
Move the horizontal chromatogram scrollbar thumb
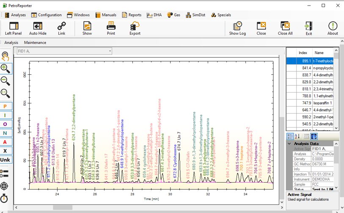click(x=63, y=208)
